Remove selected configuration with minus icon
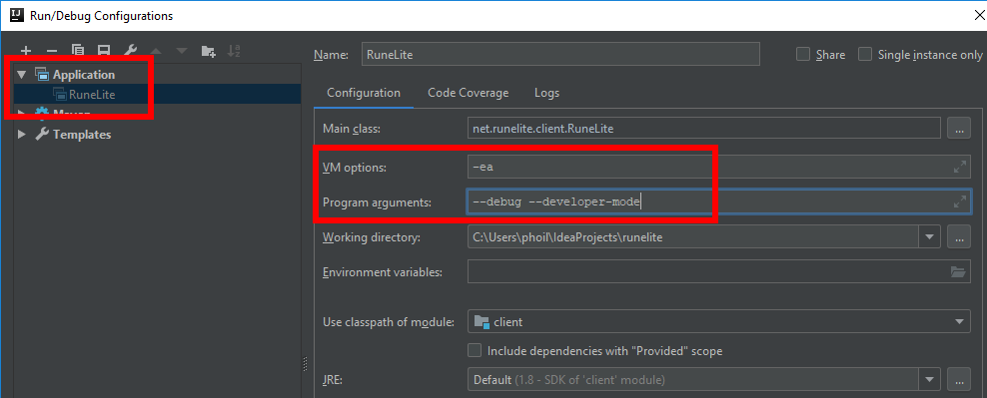 point(52,51)
